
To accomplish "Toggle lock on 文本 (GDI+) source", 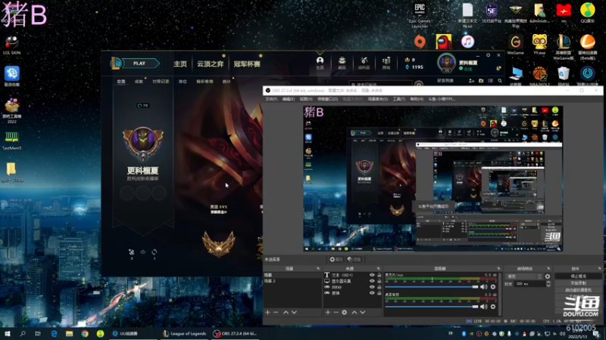I will 380,275.
